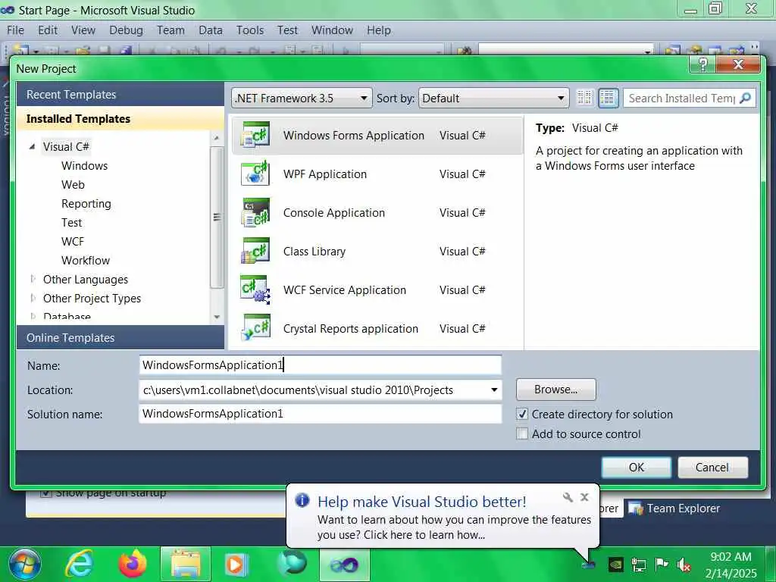Open the Tools menu
Image resolution: width=776 pixels, height=582 pixels.
click(x=250, y=30)
